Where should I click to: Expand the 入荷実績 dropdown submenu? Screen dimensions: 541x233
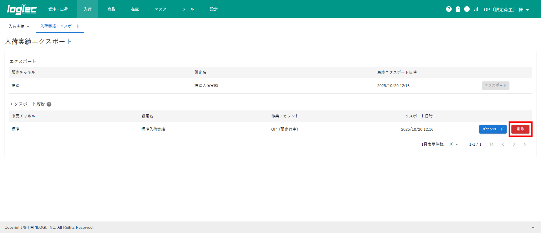point(19,26)
